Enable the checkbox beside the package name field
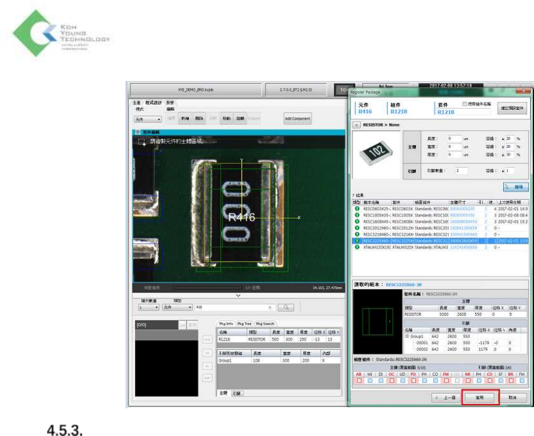This screenshot has width=534, height=436. point(464,103)
